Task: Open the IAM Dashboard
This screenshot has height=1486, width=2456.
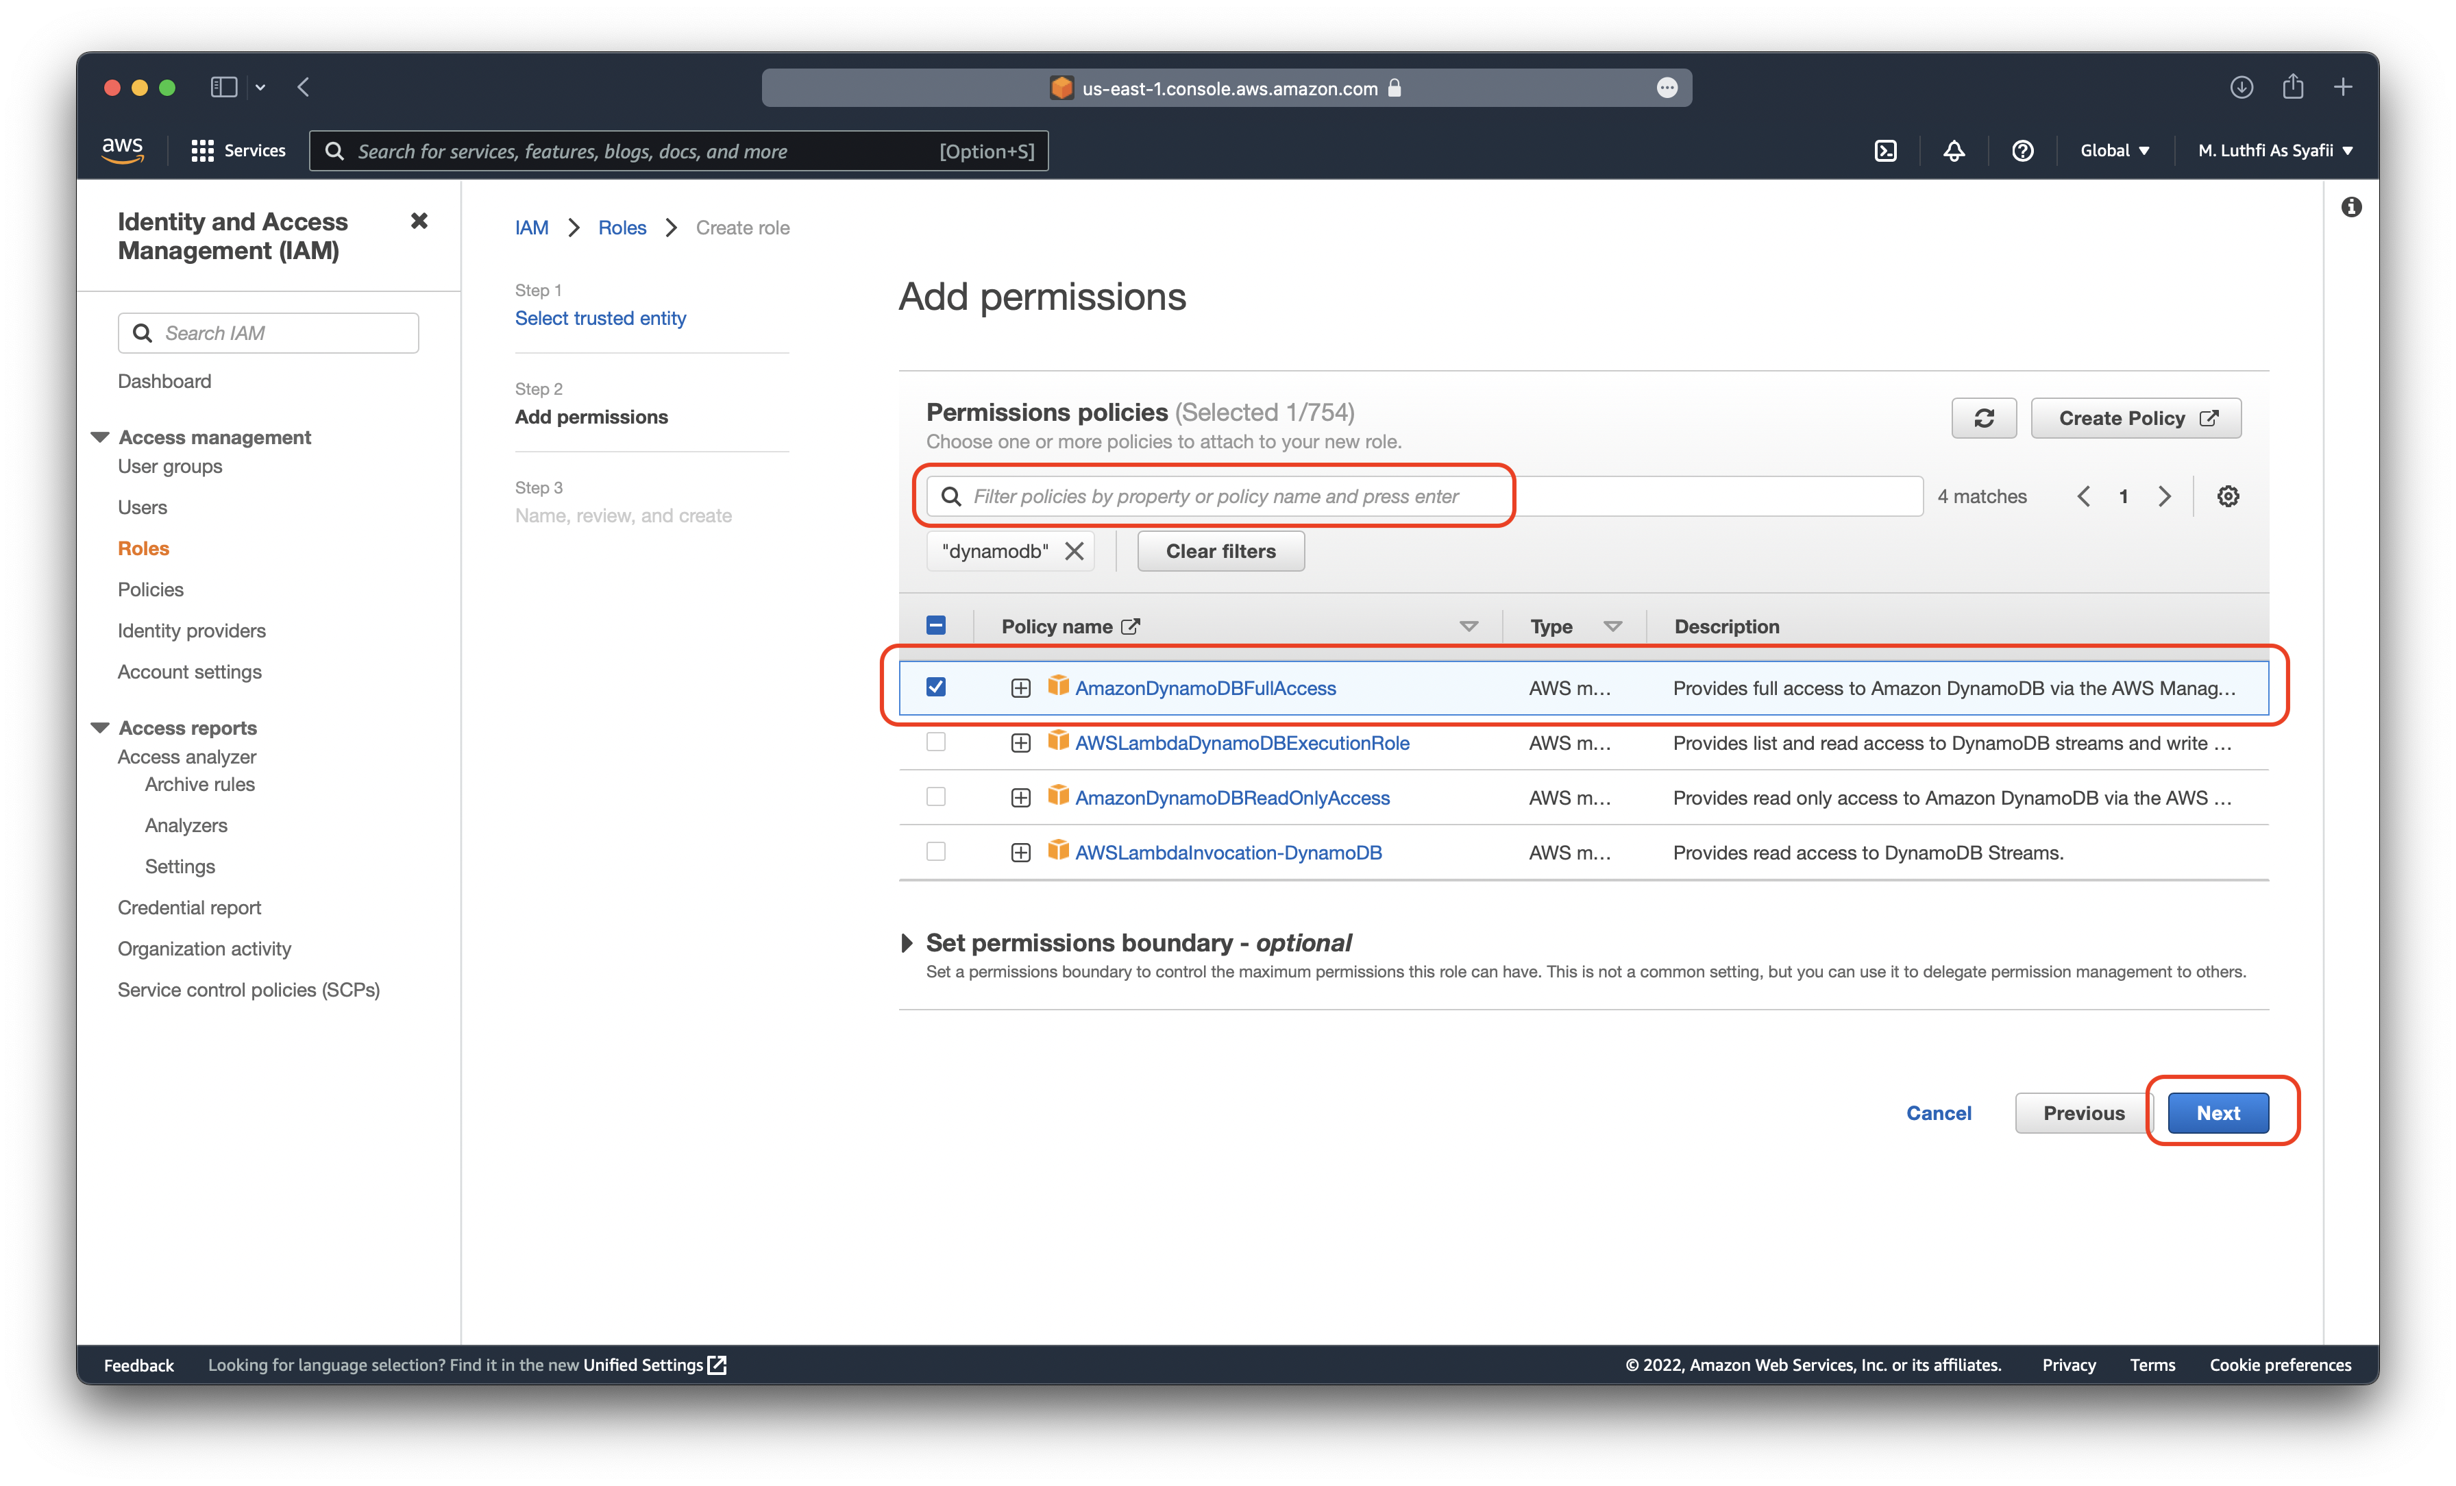Action: (164, 381)
